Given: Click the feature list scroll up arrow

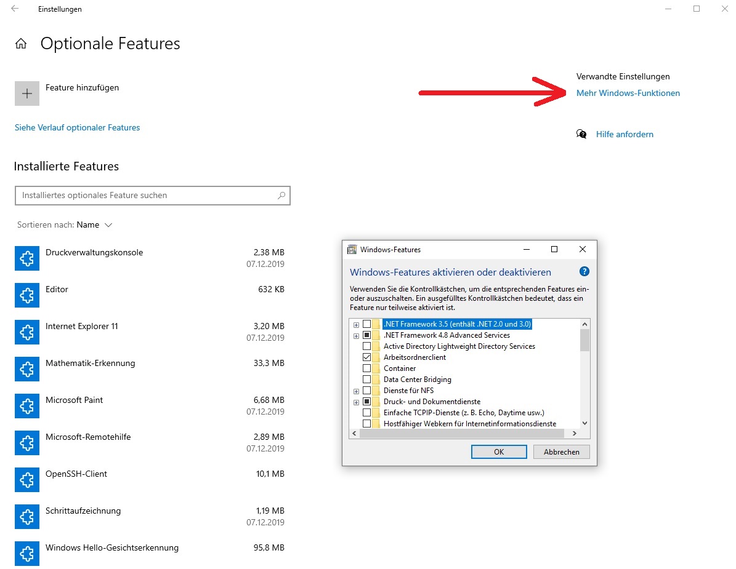Looking at the screenshot, I should 584,324.
